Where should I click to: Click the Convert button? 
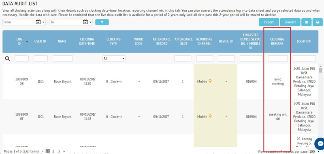pos(290,22)
